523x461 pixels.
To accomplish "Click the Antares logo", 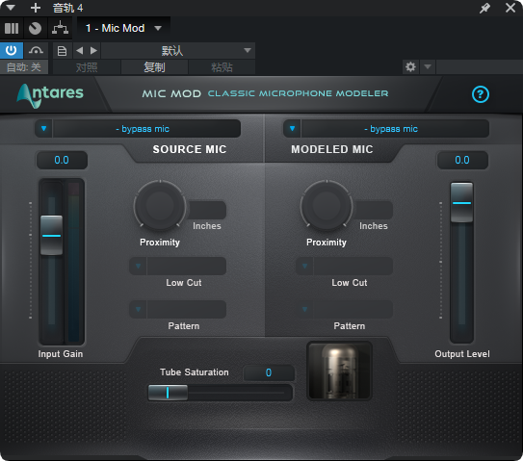I will pos(50,95).
